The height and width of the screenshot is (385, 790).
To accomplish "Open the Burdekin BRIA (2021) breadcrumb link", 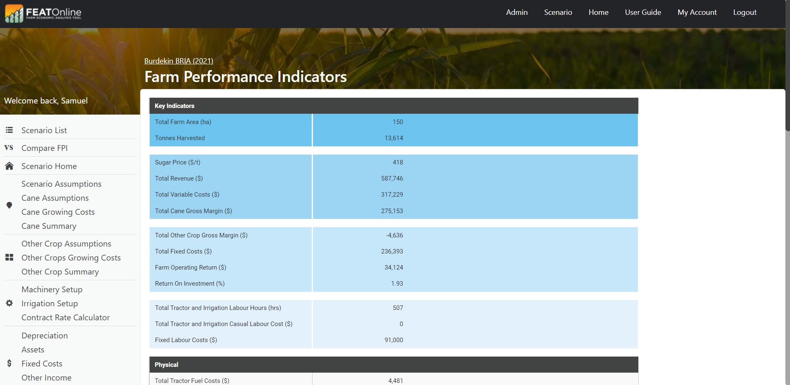I will [179, 61].
